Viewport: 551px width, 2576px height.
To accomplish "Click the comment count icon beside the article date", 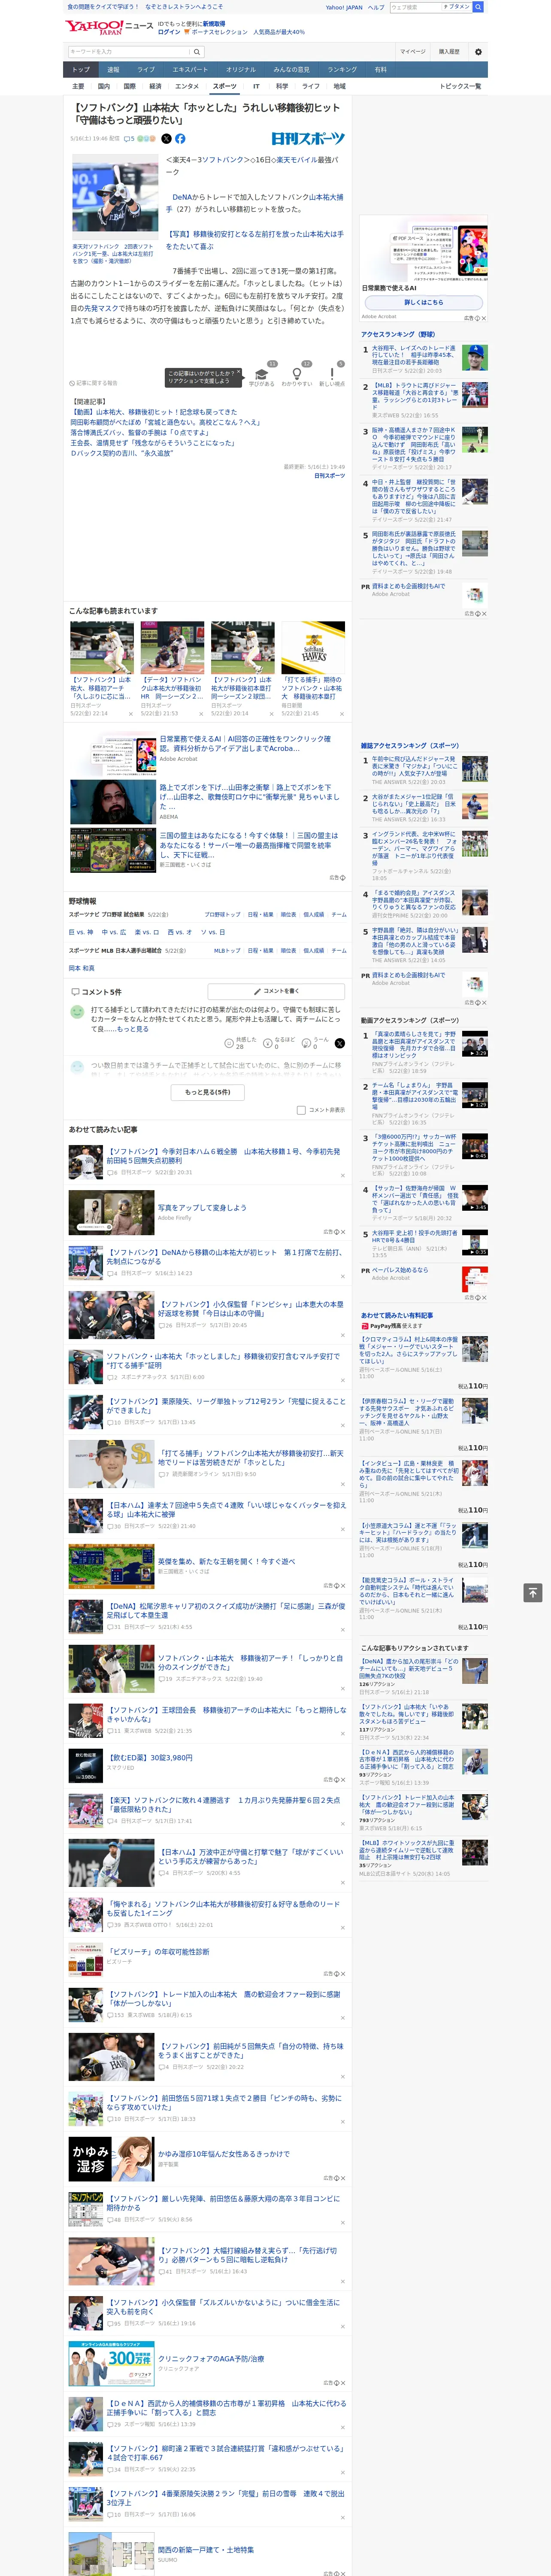I will tap(128, 139).
